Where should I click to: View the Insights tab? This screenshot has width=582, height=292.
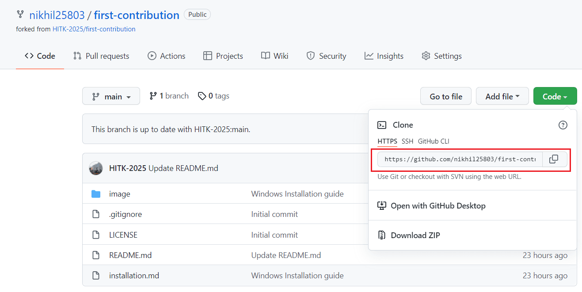coord(384,56)
